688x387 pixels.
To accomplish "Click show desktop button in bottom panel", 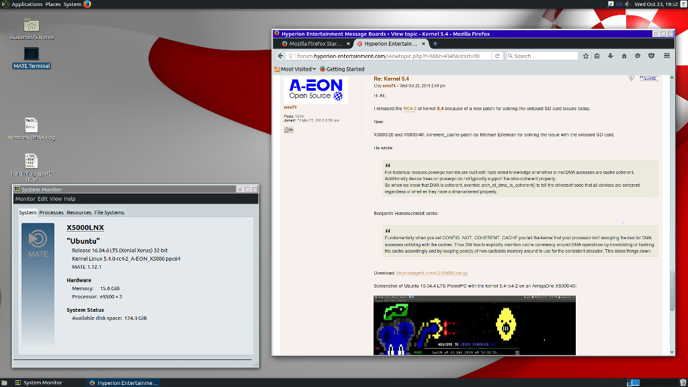I will (5, 382).
